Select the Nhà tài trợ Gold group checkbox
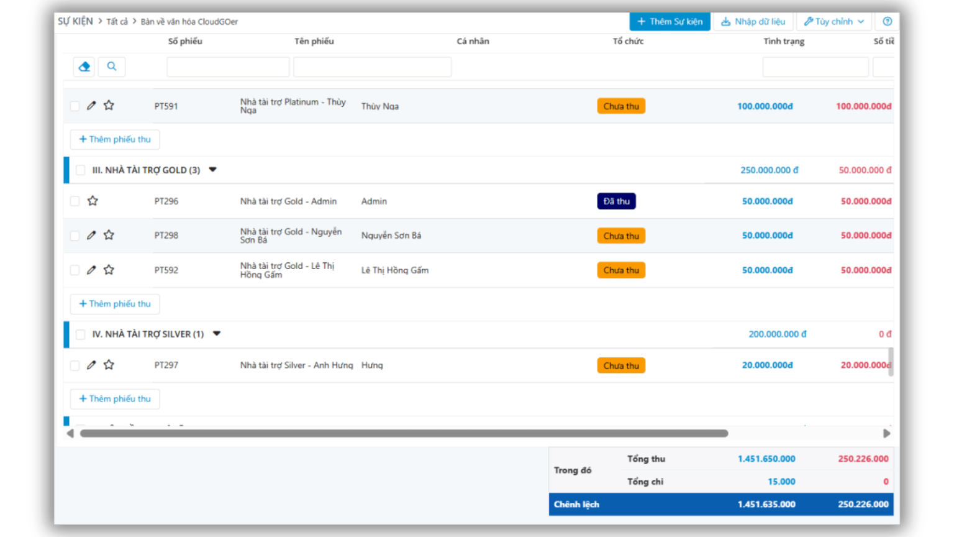 [80, 170]
